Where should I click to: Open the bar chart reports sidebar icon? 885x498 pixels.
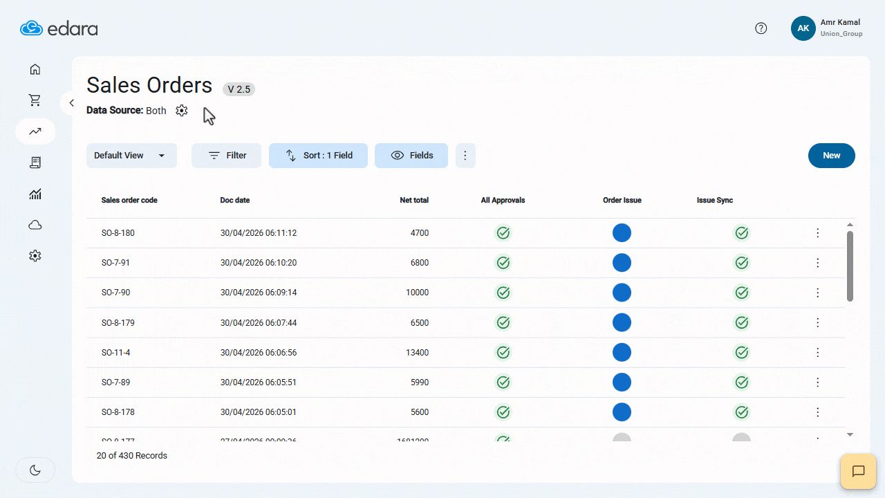coord(35,194)
